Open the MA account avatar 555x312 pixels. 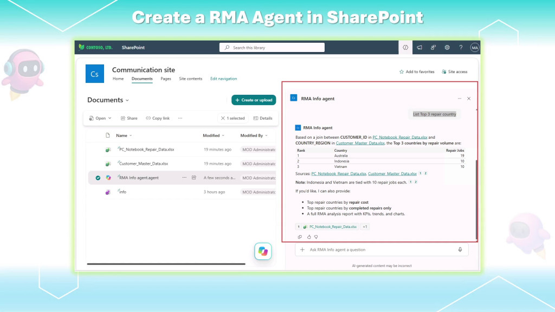pos(475,48)
